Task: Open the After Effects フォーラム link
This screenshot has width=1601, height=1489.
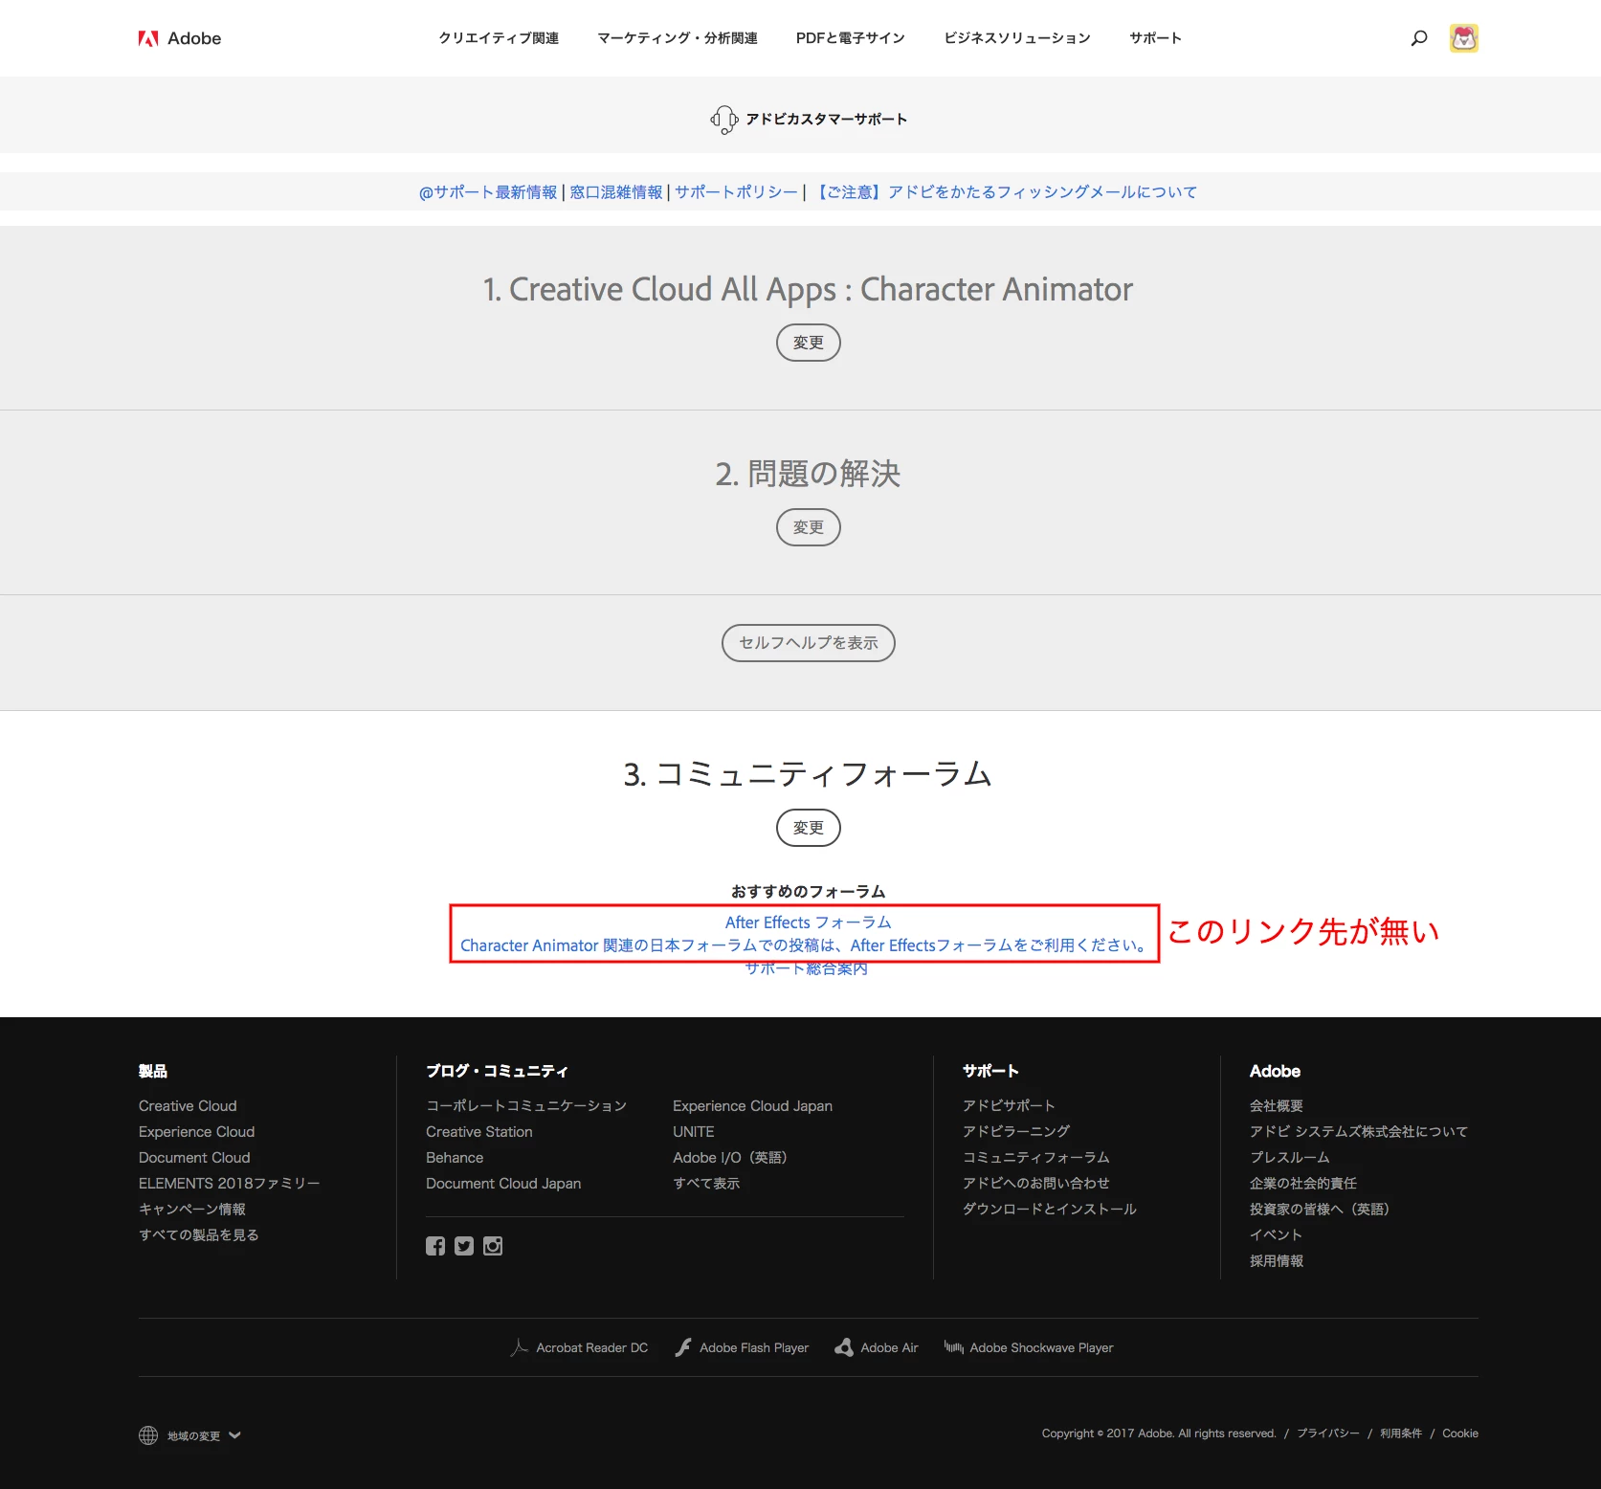Action: point(809,922)
